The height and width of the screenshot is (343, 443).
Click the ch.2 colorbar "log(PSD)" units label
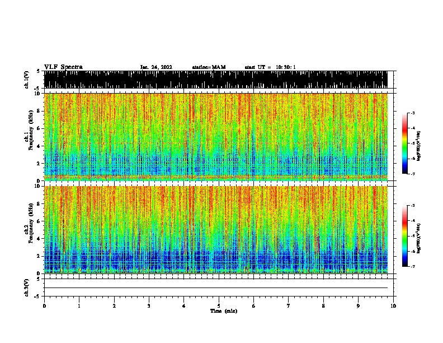pos(419,238)
